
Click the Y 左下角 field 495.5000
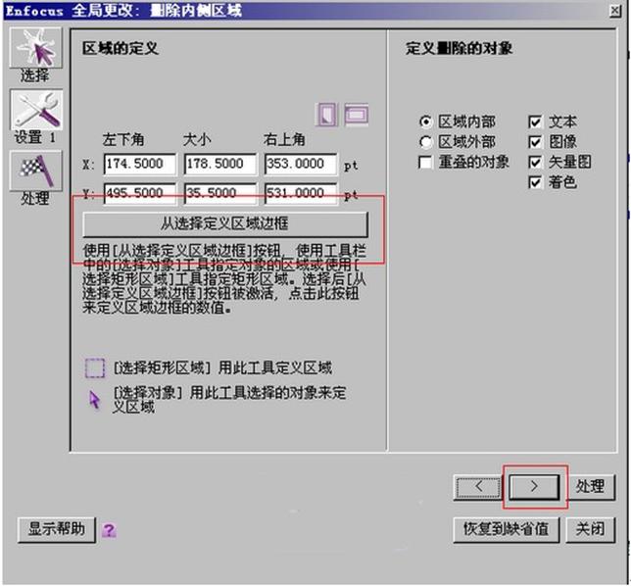coord(140,193)
